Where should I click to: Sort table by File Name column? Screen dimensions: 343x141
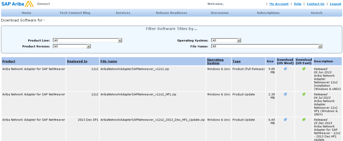tap(109, 61)
